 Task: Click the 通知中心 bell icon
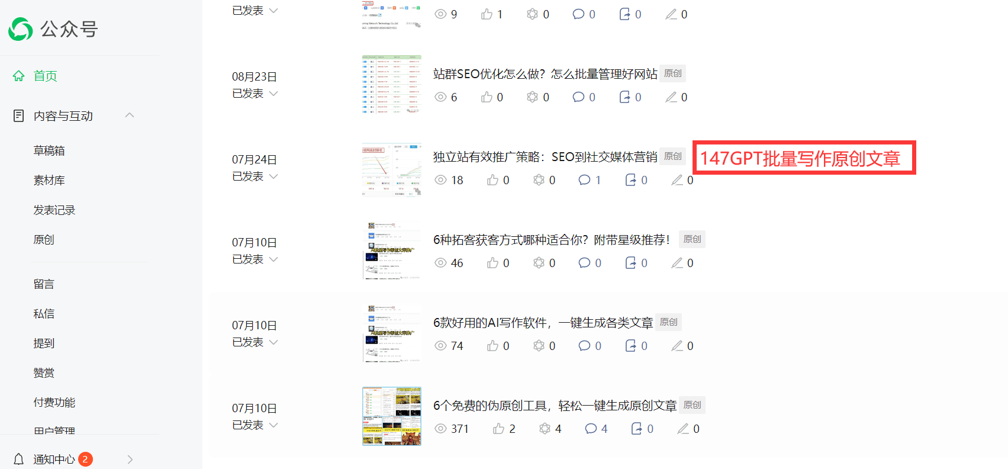(x=19, y=459)
